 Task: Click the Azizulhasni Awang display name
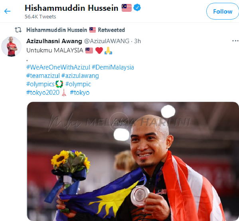pyautogui.click(x=54, y=41)
